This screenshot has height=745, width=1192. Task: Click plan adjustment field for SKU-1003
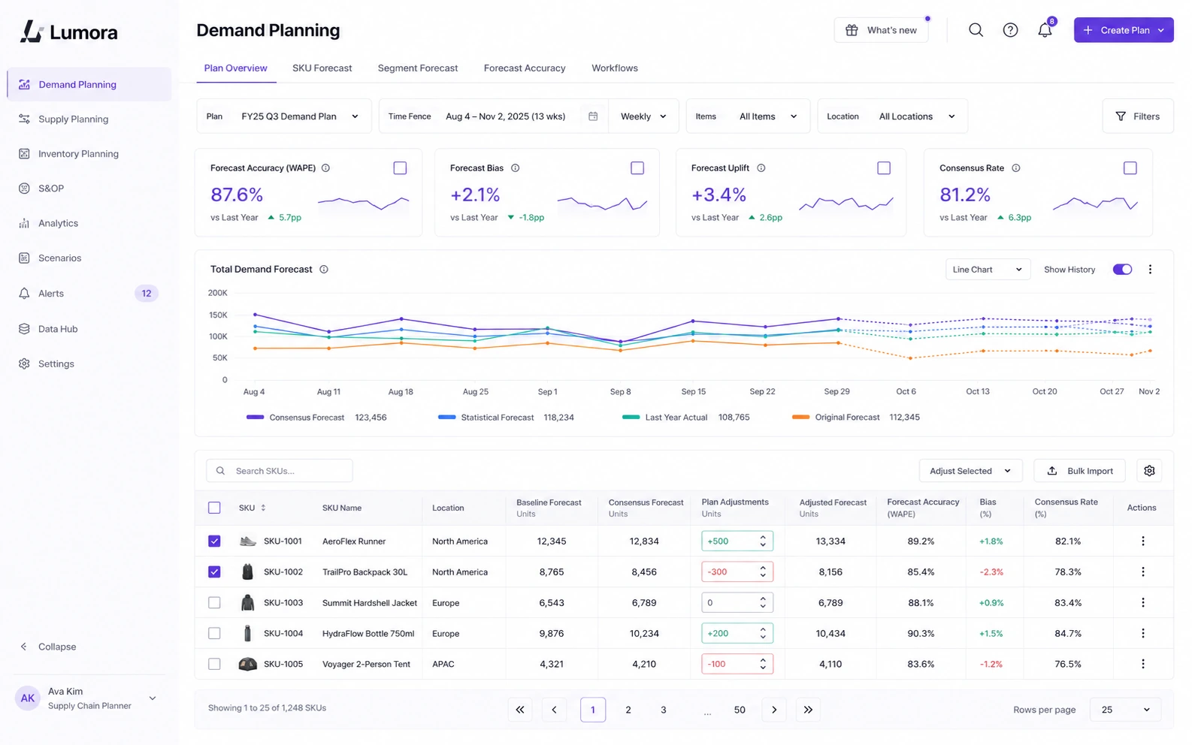(737, 603)
